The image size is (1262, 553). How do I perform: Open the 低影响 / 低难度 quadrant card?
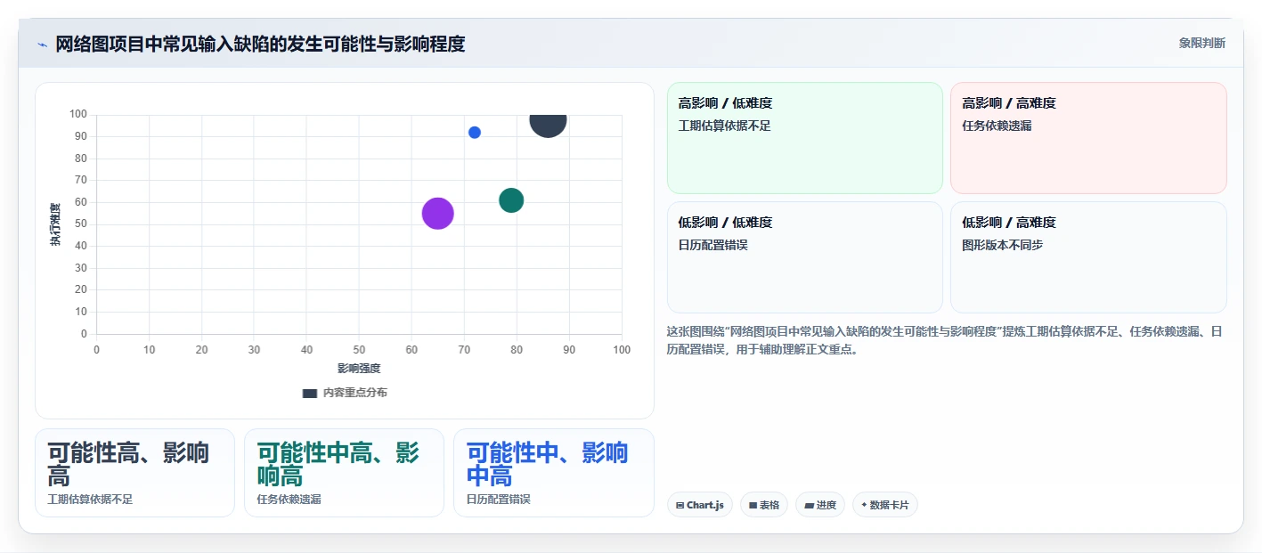[804, 257]
